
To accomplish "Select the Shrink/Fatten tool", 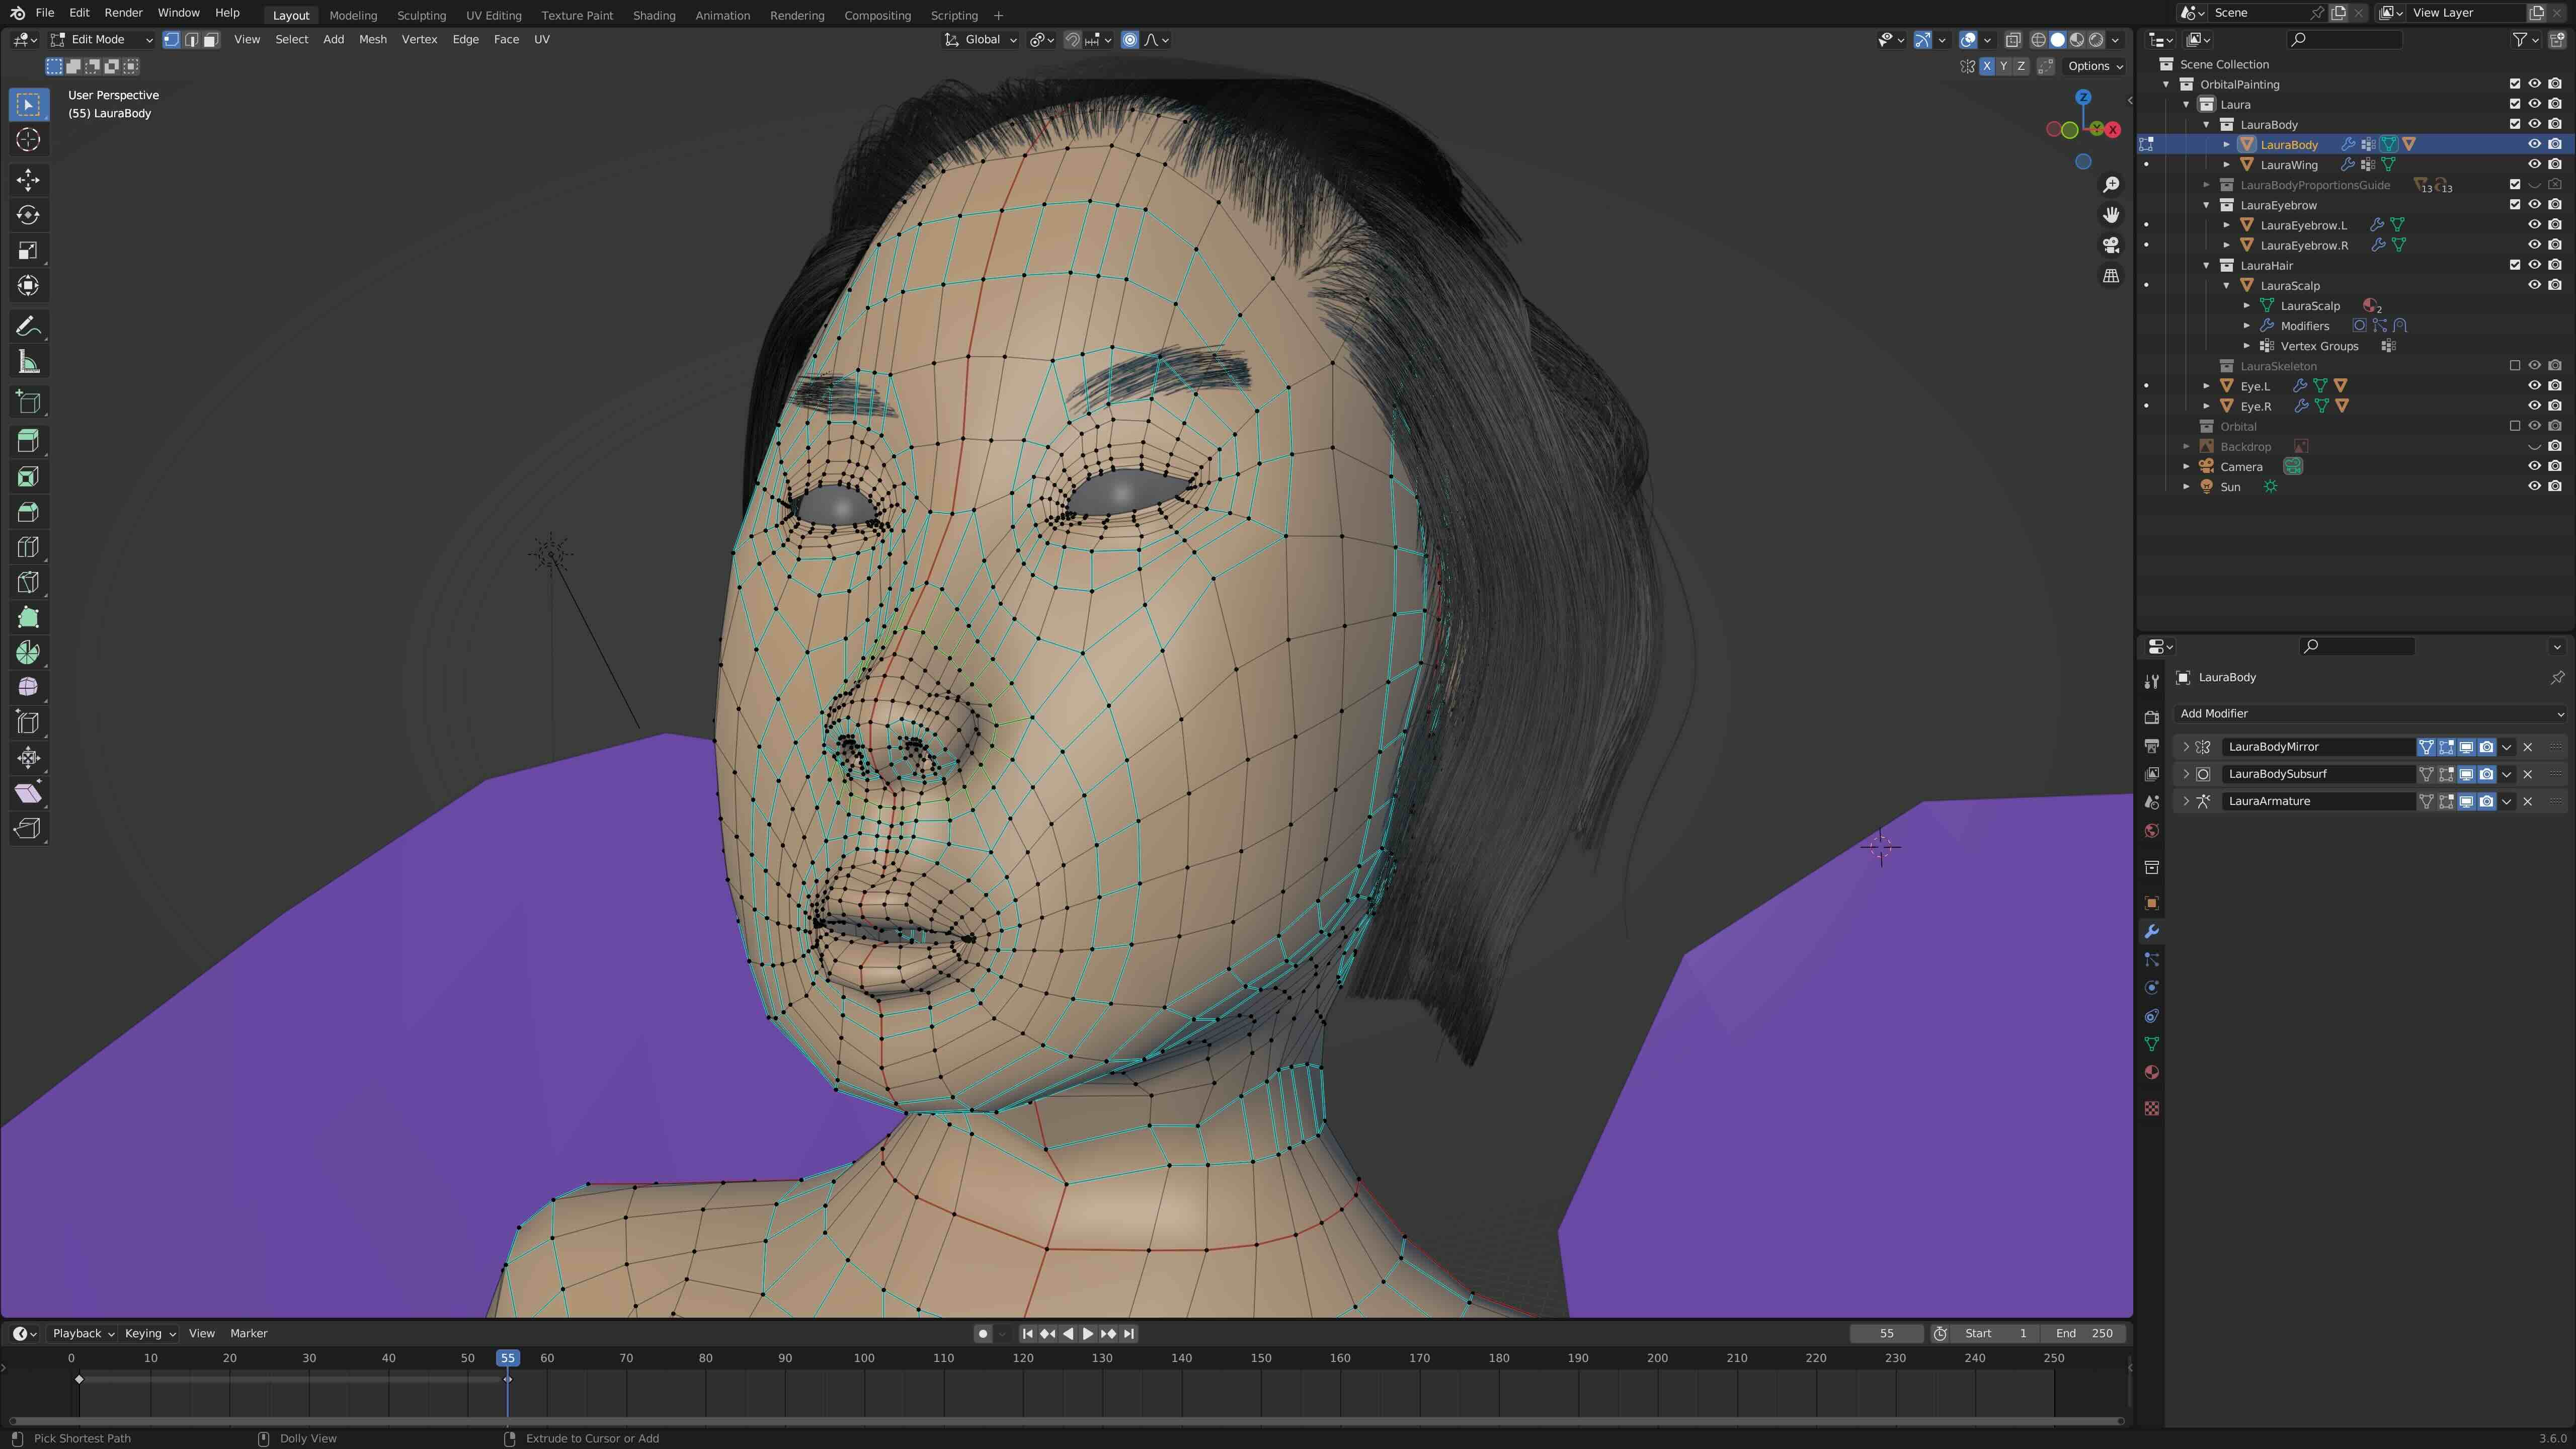I will tap(28, 757).
